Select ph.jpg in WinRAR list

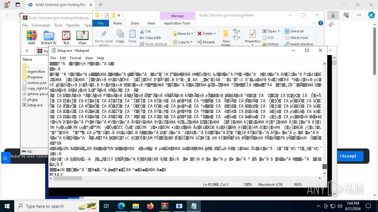click(30, 100)
